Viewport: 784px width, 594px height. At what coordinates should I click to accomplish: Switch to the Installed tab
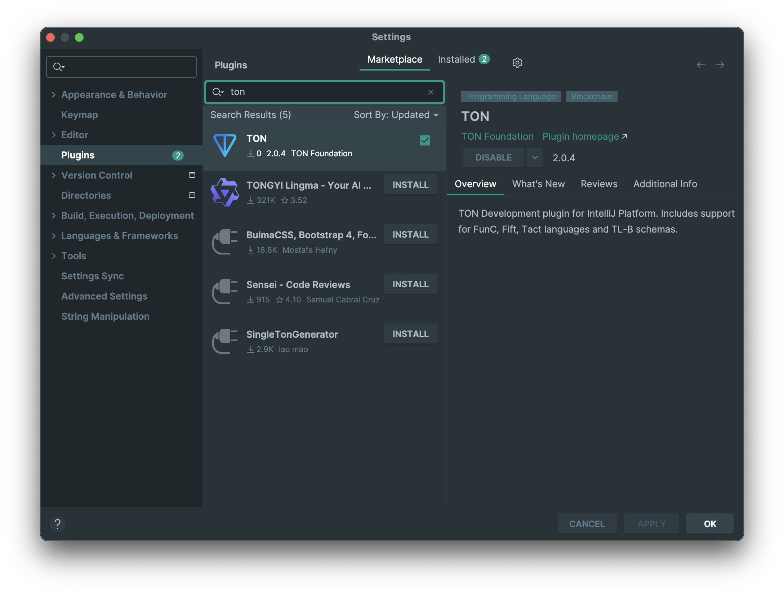457,59
